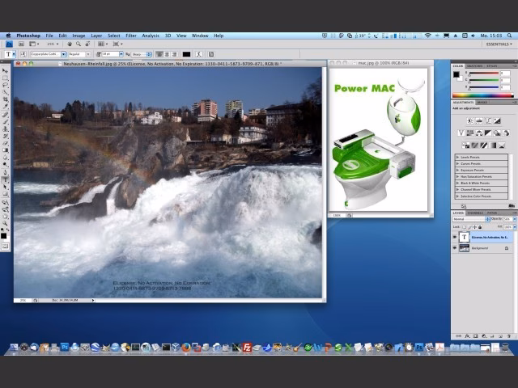Open the Layer menu
Screen dimensions: 518x388
tap(96, 36)
